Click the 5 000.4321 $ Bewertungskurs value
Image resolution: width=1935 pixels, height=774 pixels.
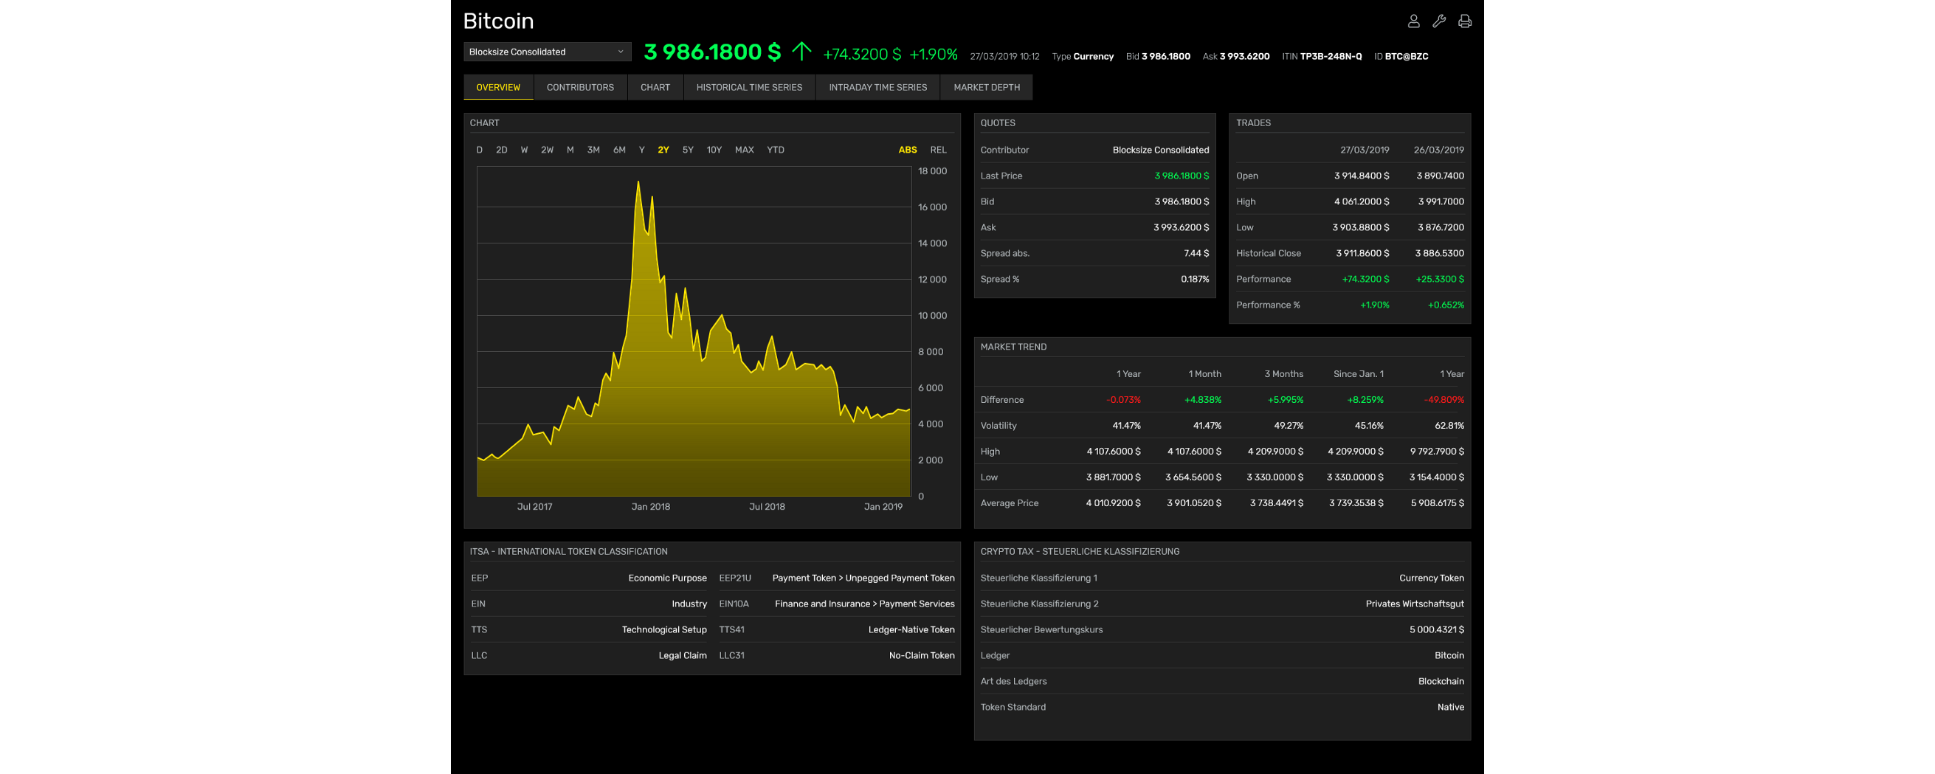1436,630
